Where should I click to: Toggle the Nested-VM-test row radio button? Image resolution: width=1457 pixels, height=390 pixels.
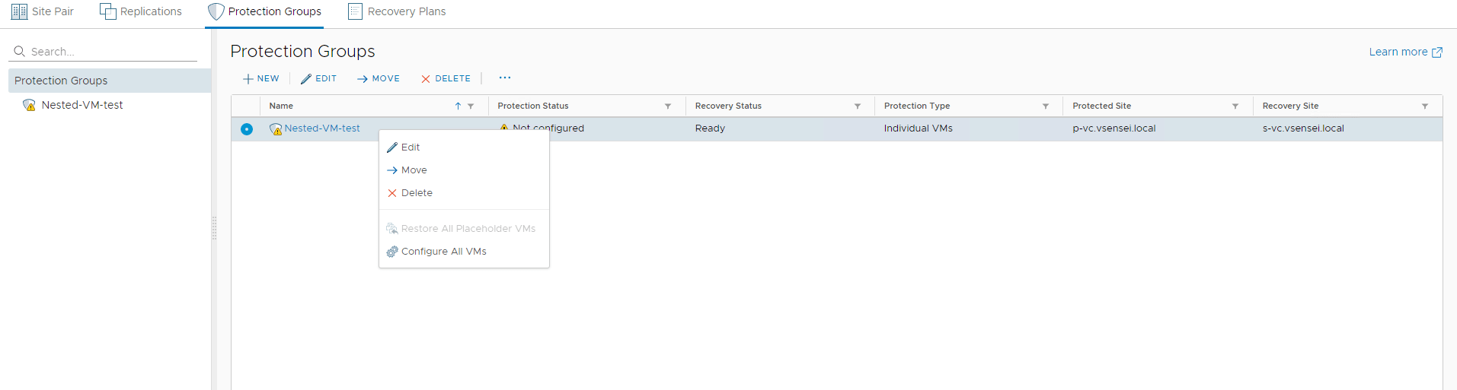coord(247,129)
